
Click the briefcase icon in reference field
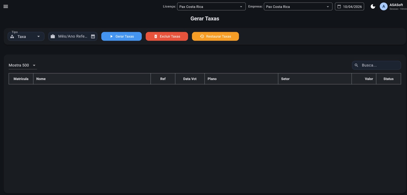pos(53,36)
